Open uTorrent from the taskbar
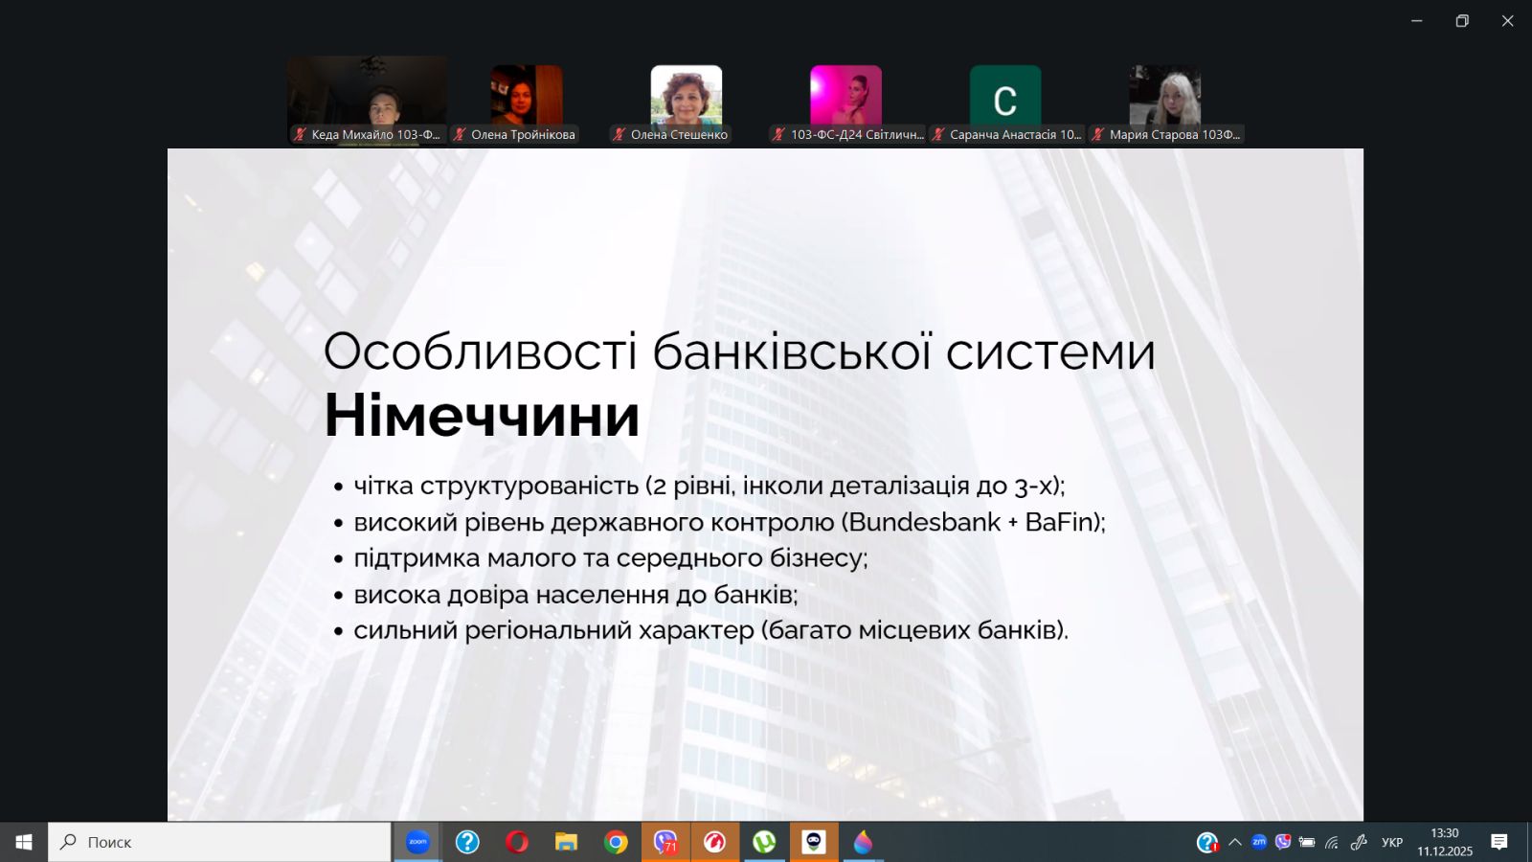The width and height of the screenshot is (1532, 862). pyautogui.click(x=764, y=842)
